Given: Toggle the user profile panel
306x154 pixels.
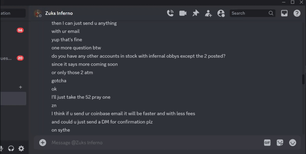Looking at the screenshot, I should [221, 13].
